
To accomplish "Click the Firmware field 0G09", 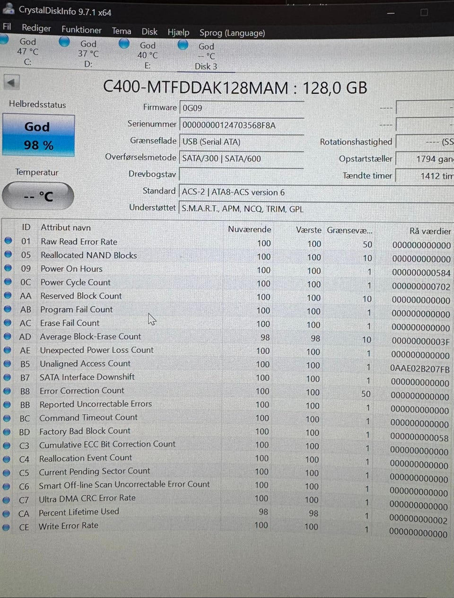I will [x=241, y=108].
